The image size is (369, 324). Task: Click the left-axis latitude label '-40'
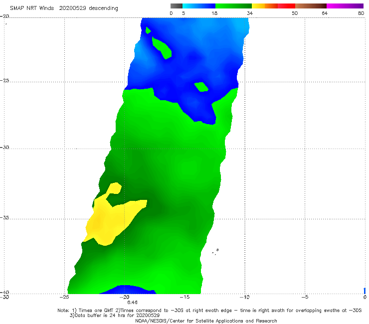click(4, 292)
